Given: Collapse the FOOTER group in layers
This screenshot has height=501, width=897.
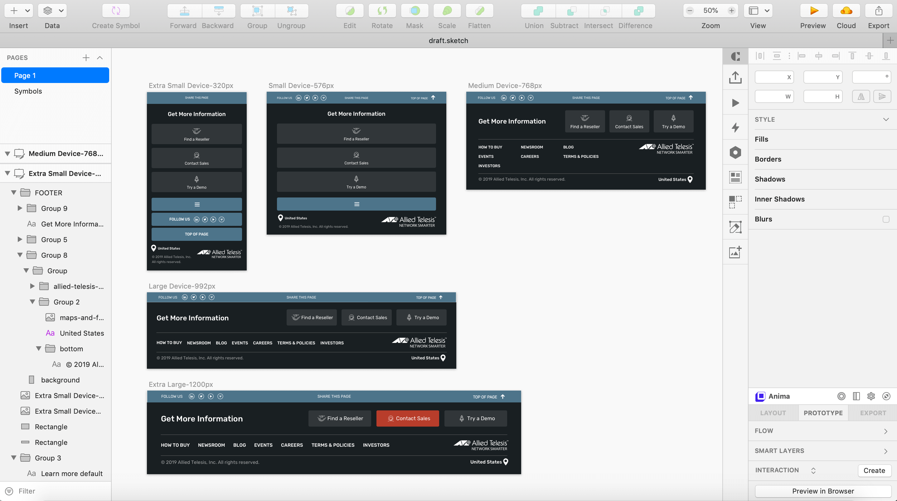Looking at the screenshot, I should 14,193.
